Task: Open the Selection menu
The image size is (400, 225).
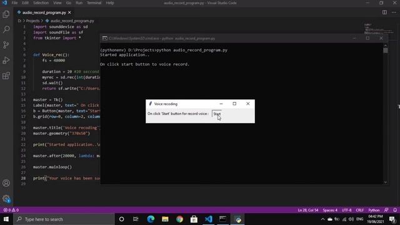Action: [41, 2]
